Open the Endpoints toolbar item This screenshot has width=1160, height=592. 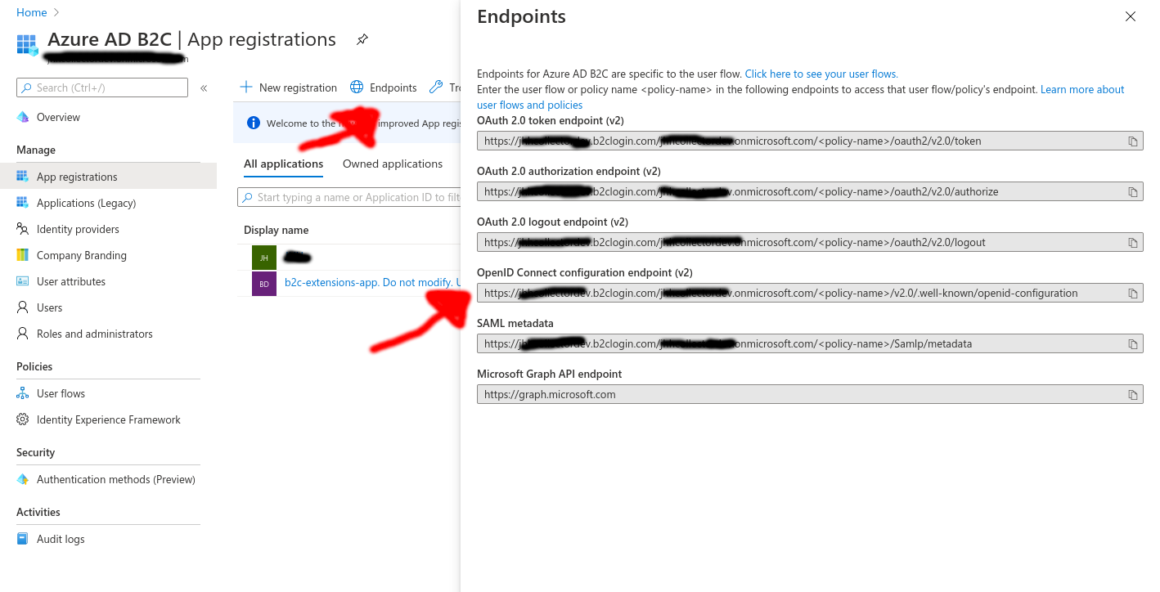[x=384, y=87]
